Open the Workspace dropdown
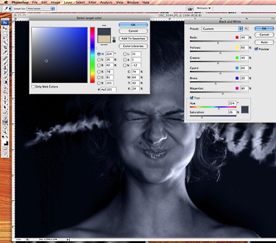The width and height of the screenshot is (276, 243). [204, 8]
